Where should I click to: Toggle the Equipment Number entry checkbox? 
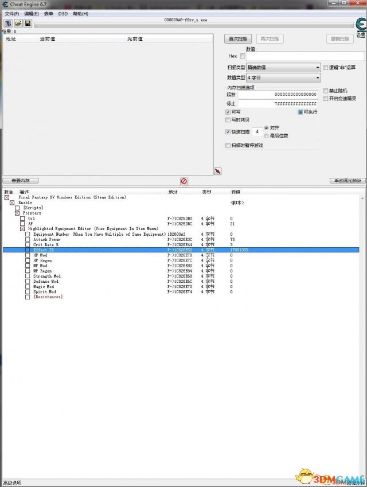click(x=28, y=234)
